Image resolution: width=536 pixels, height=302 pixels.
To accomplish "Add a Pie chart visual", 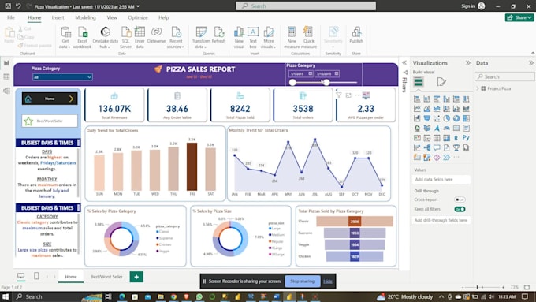I will point(446,119).
